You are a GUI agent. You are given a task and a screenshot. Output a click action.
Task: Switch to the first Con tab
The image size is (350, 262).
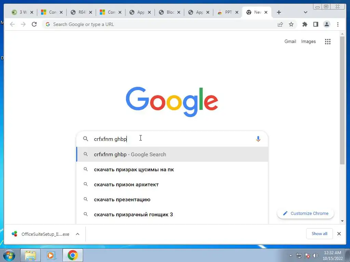coord(49,12)
